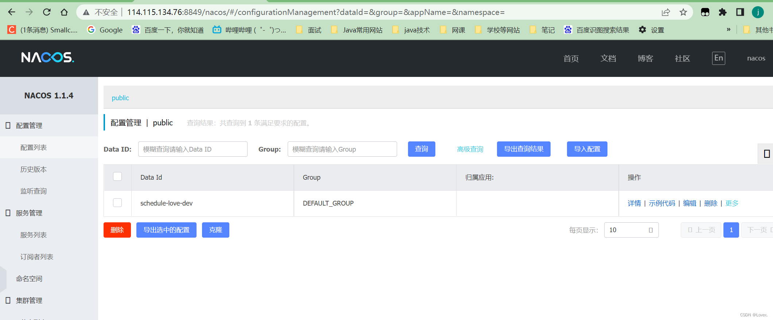Open the browser extensions puzzle icon
Screen dimensions: 773x320
pos(722,12)
